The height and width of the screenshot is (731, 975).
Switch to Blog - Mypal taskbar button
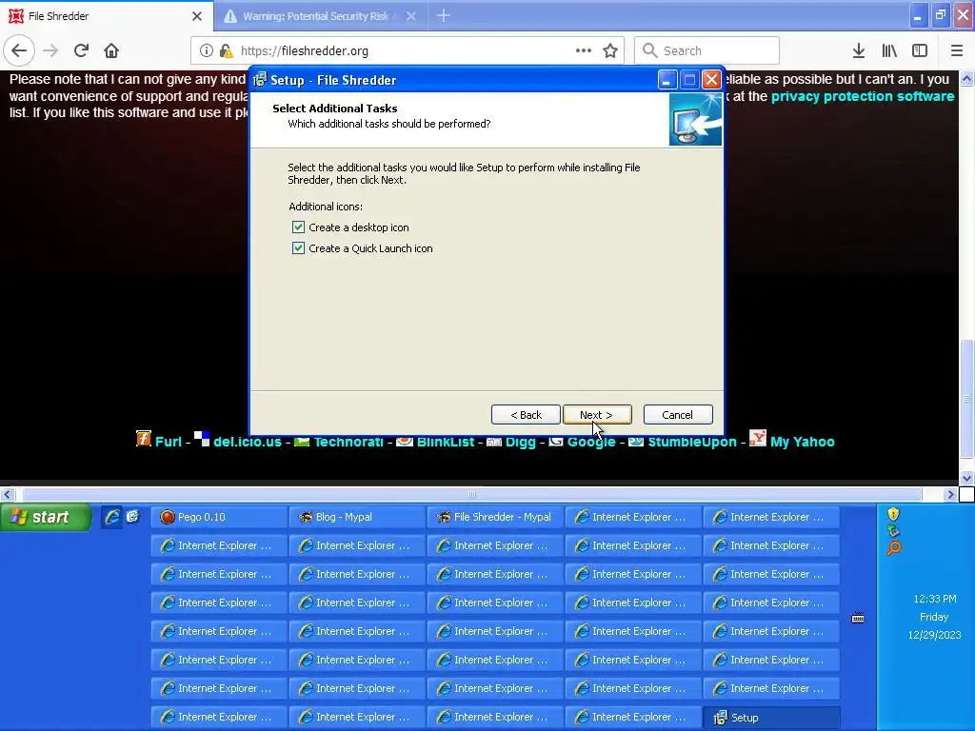point(357,517)
